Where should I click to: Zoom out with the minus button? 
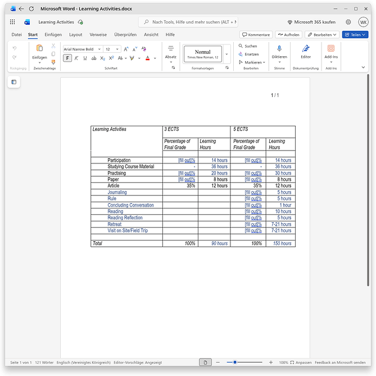click(x=218, y=363)
